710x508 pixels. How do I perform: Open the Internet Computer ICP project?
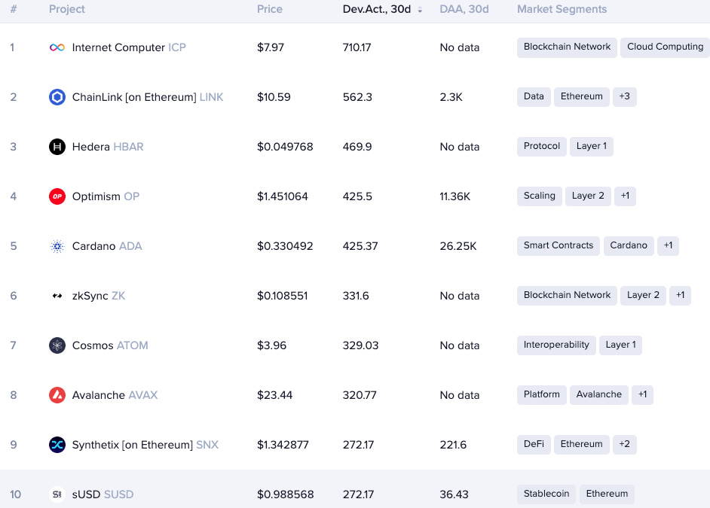click(129, 47)
